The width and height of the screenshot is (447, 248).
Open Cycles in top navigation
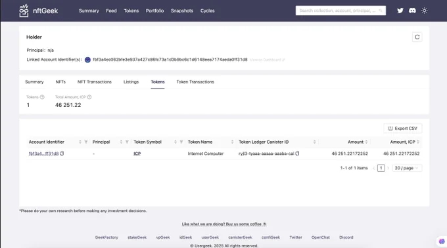pyautogui.click(x=207, y=10)
